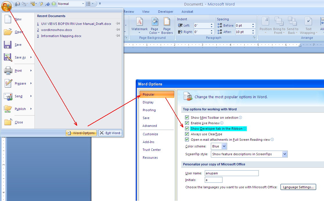Click the Word Options button
The image size is (324, 201).
point(81,133)
